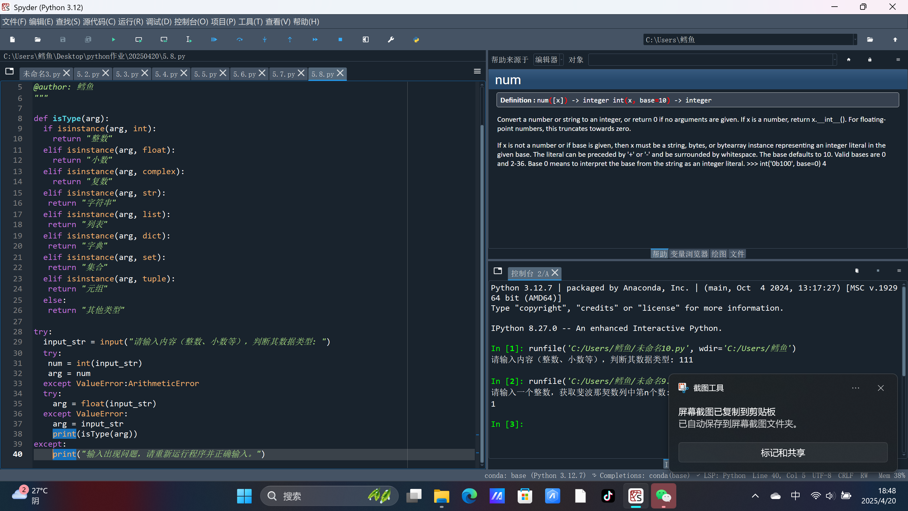Open the PYTHONPATH manager icon
Image resolution: width=908 pixels, height=511 pixels.
pos(416,39)
